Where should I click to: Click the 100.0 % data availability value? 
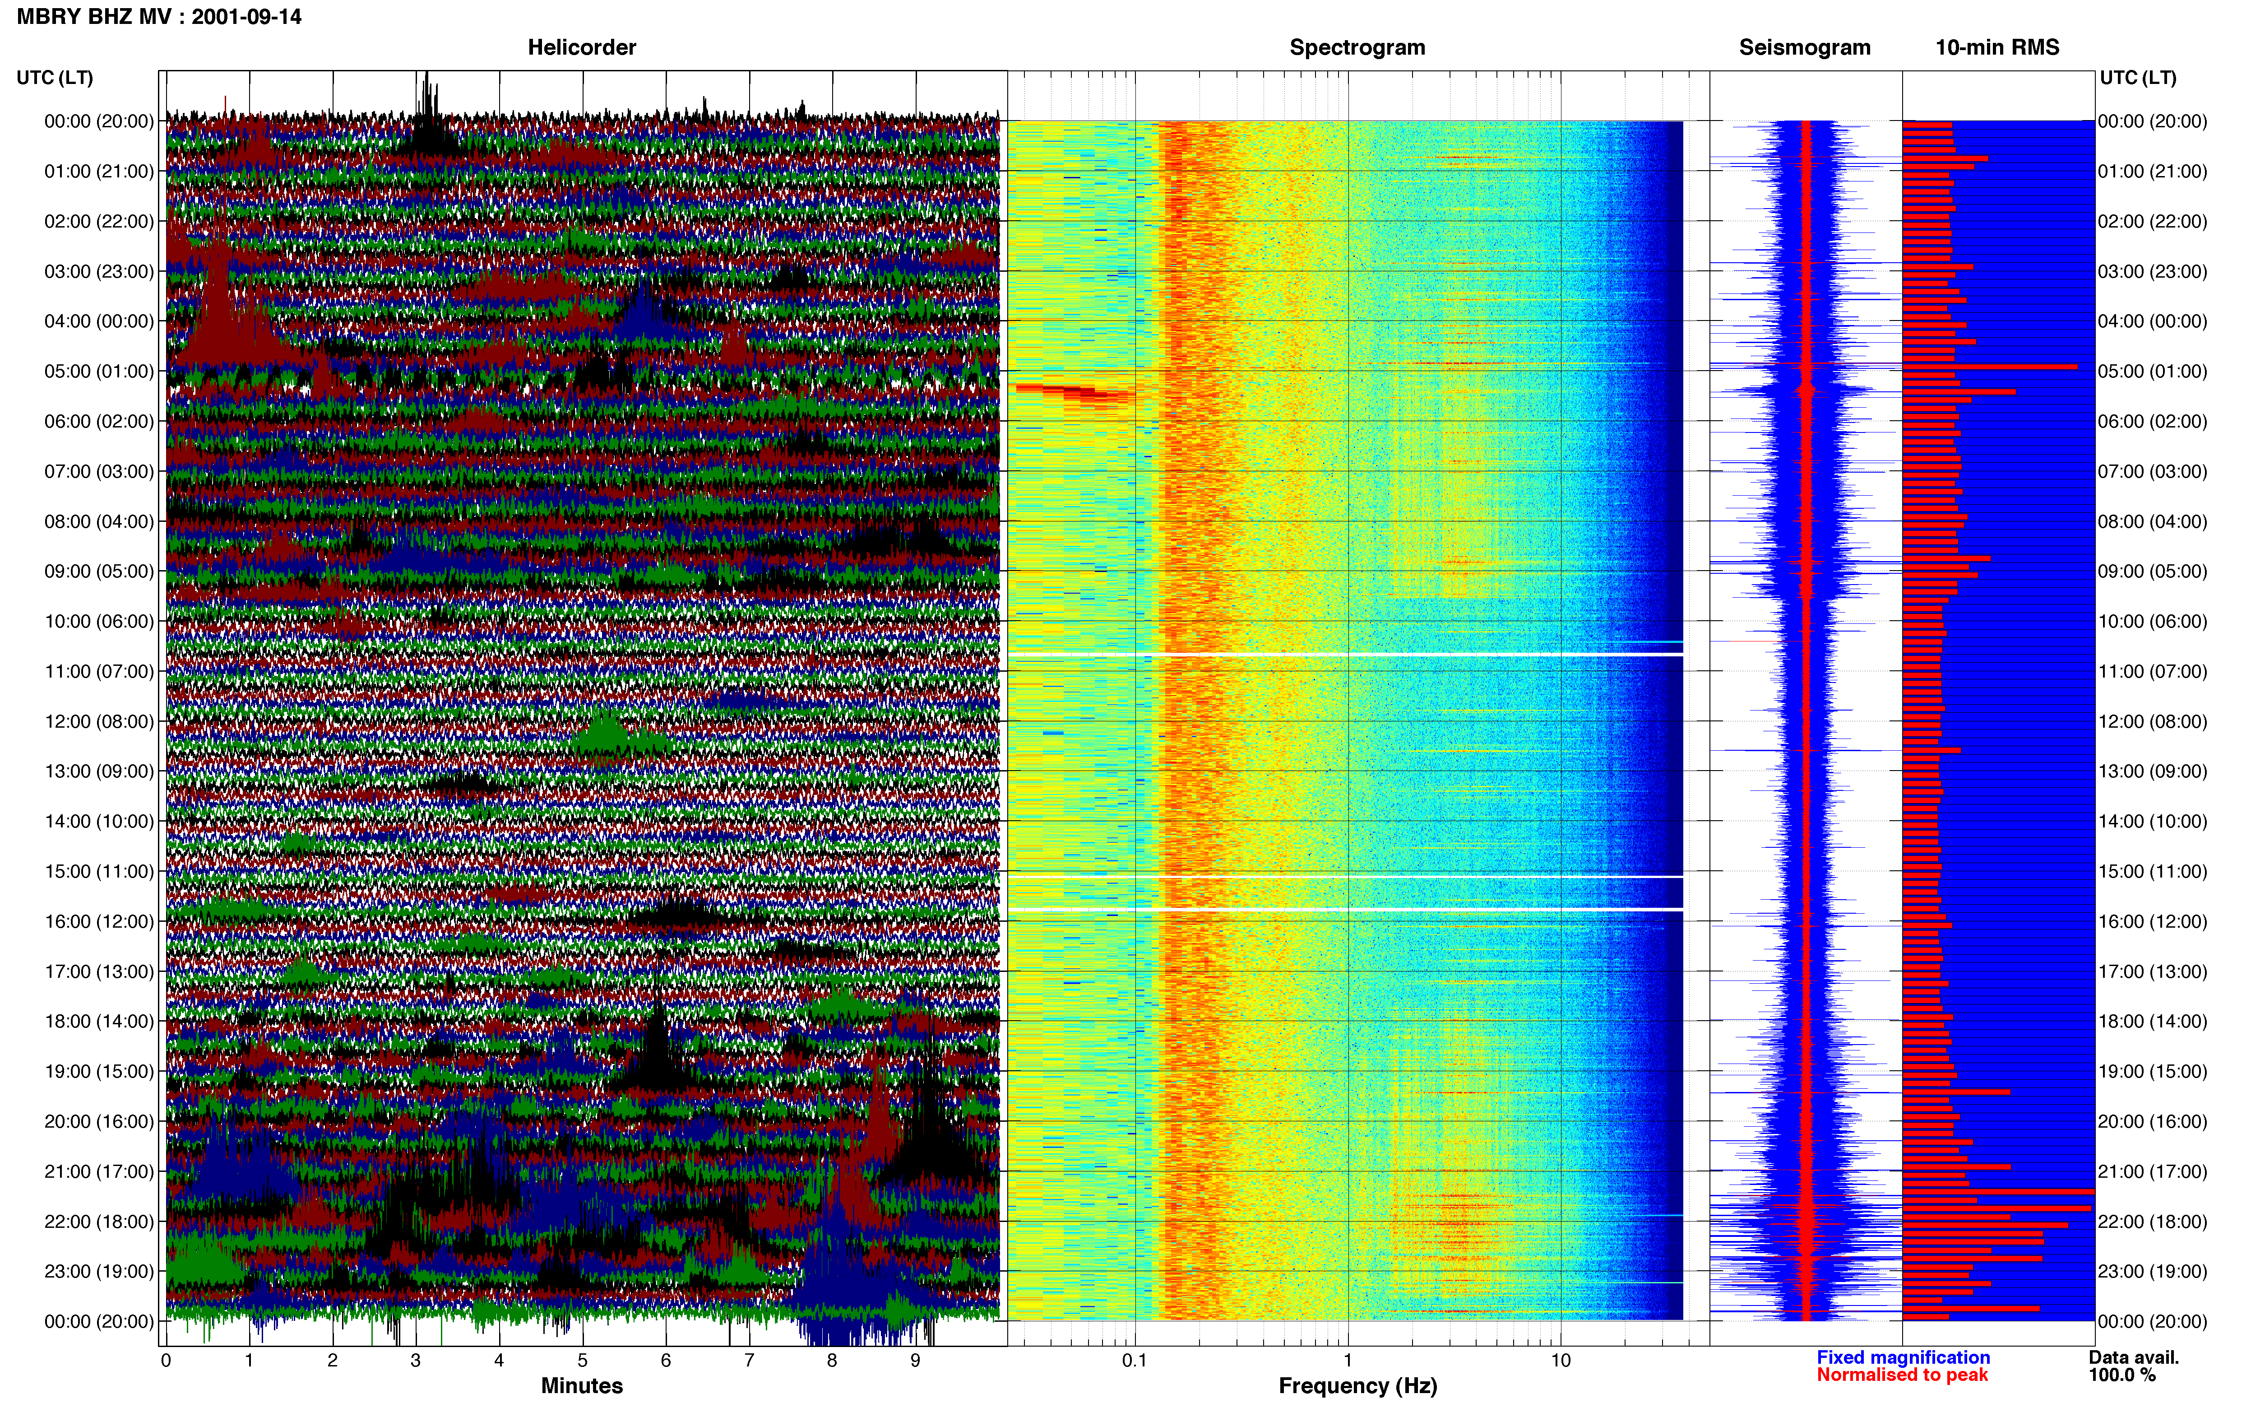2121,1375
